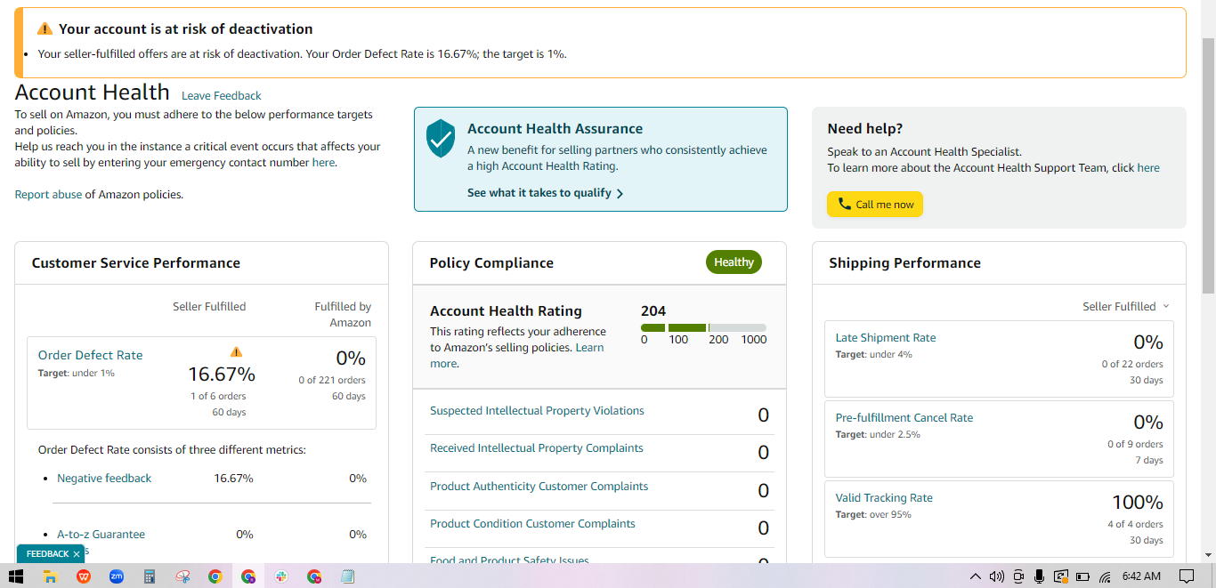The image size is (1216, 588).
Task: Click the Policy Compliance heading
Action: (491, 263)
